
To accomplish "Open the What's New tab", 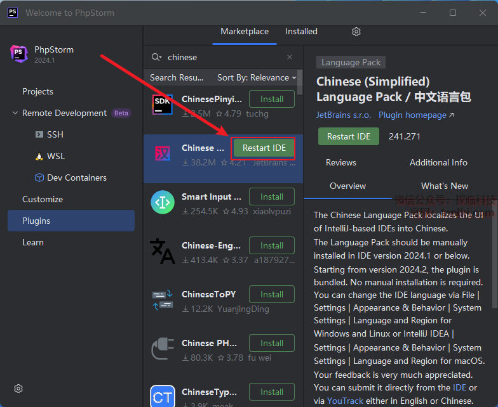I will point(444,186).
